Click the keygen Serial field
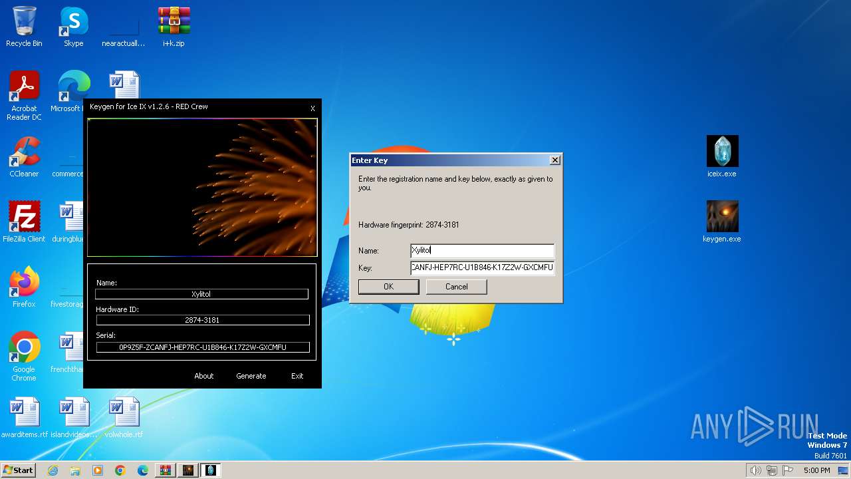This screenshot has width=851, height=479. click(203, 347)
